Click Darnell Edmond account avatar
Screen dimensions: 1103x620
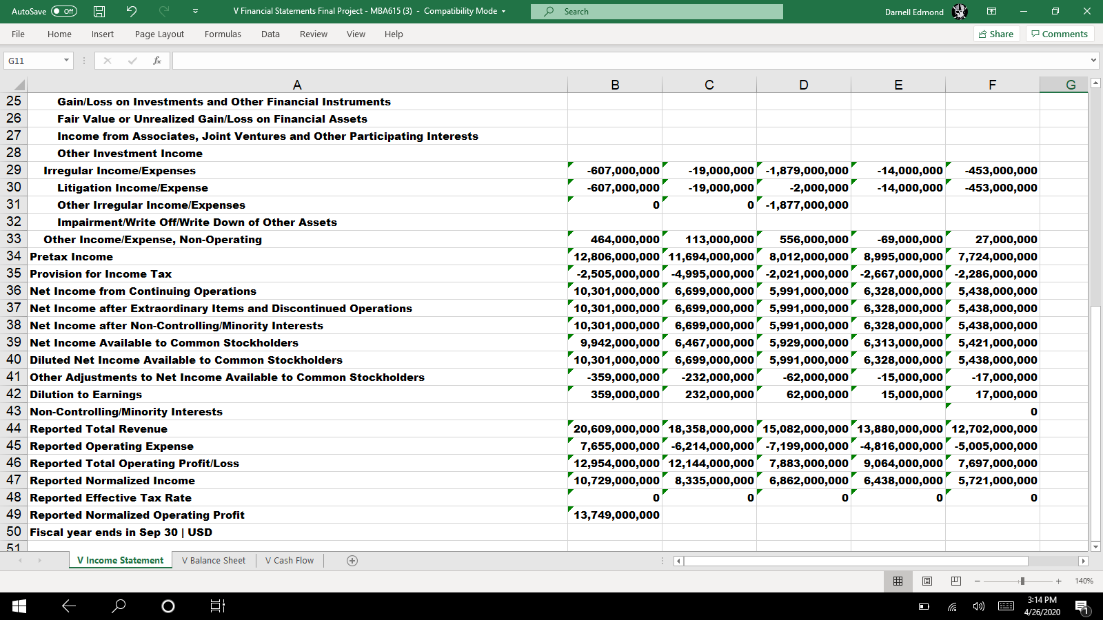coord(960,12)
